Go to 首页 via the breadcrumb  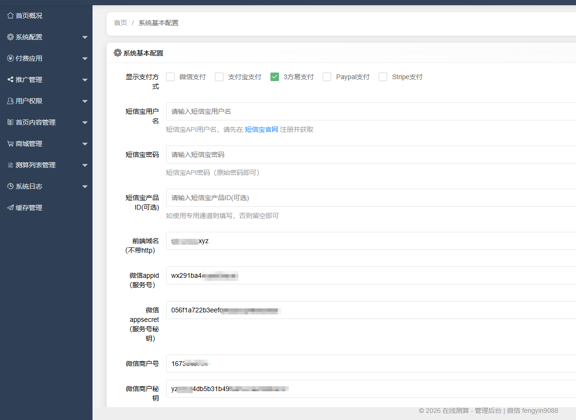coord(121,23)
